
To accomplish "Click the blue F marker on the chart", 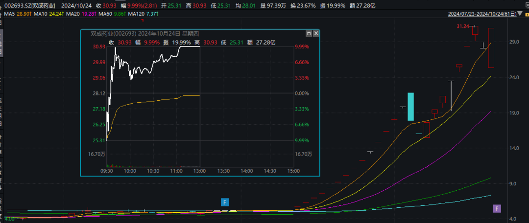I will pos(225,202).
